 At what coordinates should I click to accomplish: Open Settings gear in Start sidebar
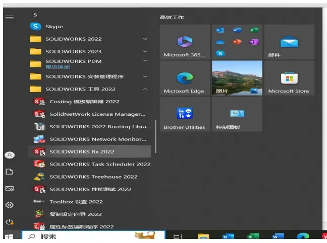coord(10,205)
